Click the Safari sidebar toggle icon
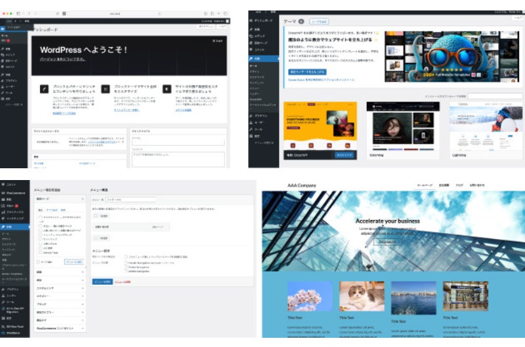This screenshot has width=525, height=347. click(18, 13)
